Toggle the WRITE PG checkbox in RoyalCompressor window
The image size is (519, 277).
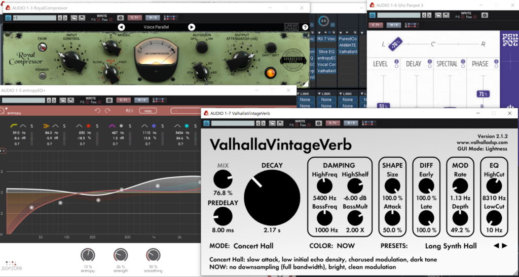(x=98, y=20)
